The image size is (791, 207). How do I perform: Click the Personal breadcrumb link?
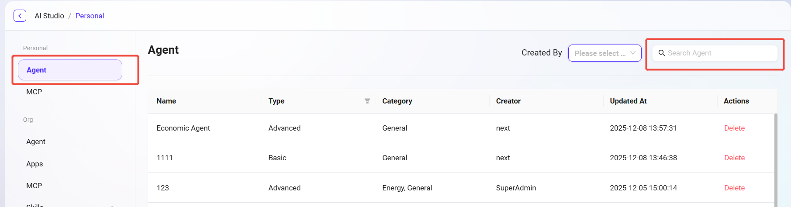click(90, 16)
